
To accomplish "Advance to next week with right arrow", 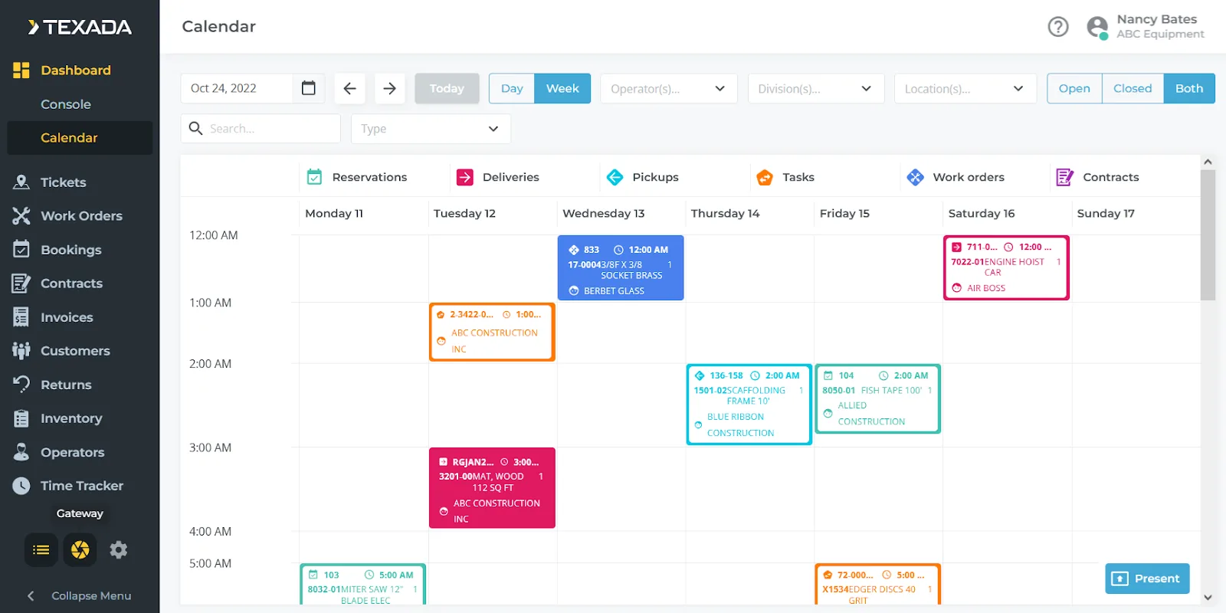I will [x=389, y=88].
